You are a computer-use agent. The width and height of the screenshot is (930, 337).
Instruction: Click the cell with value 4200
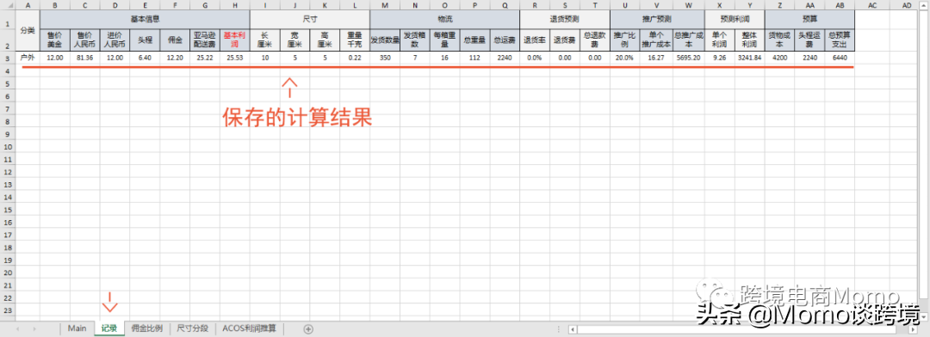tap(780, 58)
